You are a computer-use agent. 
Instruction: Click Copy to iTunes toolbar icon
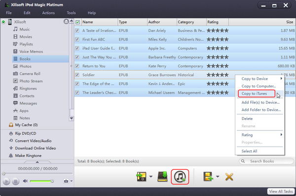pos(180,177)
